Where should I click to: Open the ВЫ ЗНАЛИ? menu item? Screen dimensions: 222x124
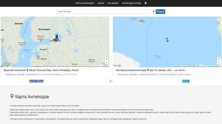click(x=113, y=3)
